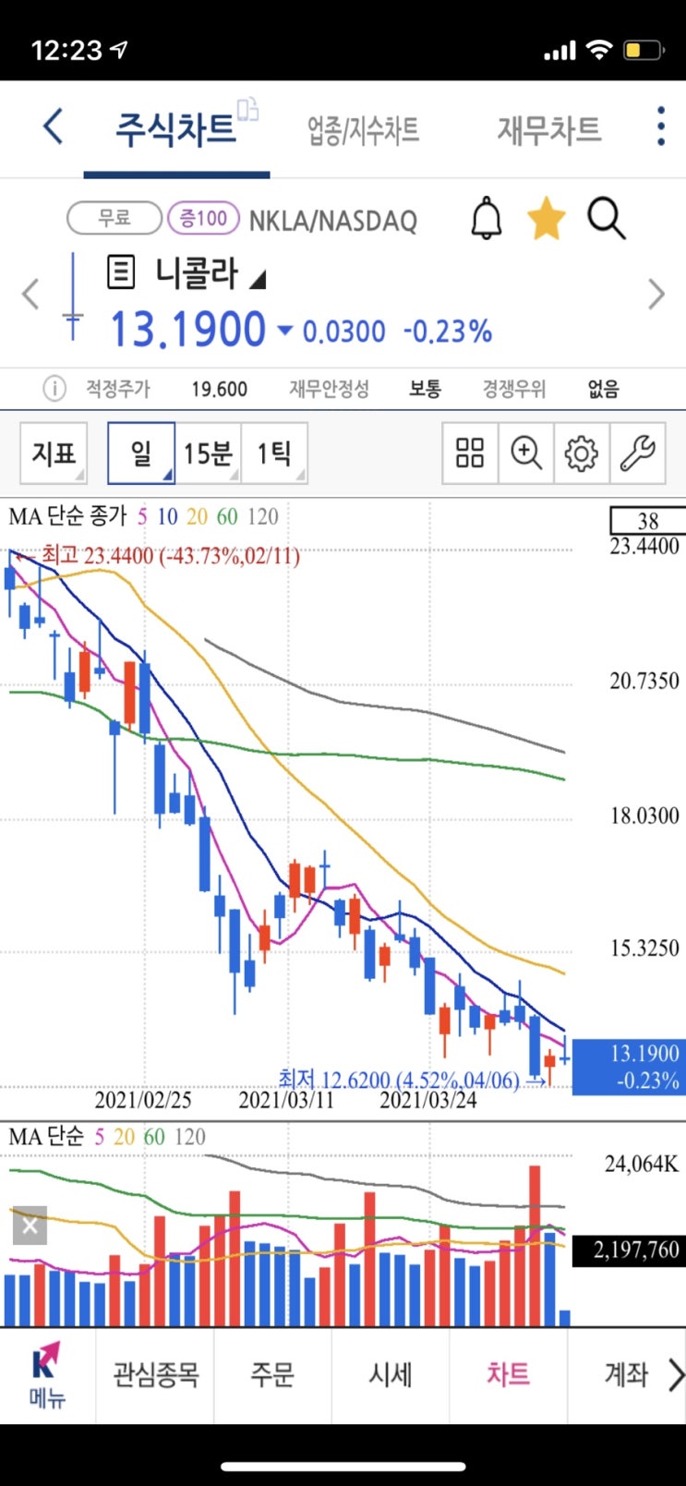Click the 24,064K volume axis label
686x1486 pixels.
643,1164
